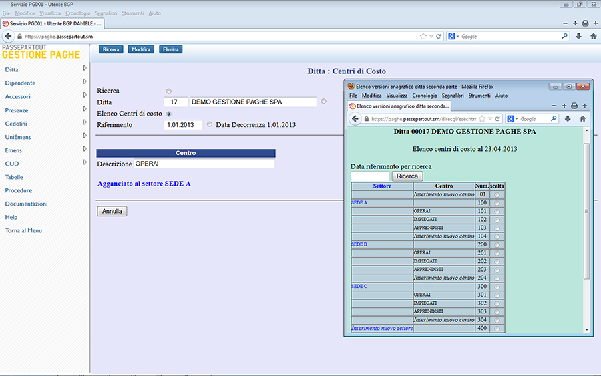Click scroll down arrow in popup window
This screenshot has width=601, height=376.
click(586, 330)
